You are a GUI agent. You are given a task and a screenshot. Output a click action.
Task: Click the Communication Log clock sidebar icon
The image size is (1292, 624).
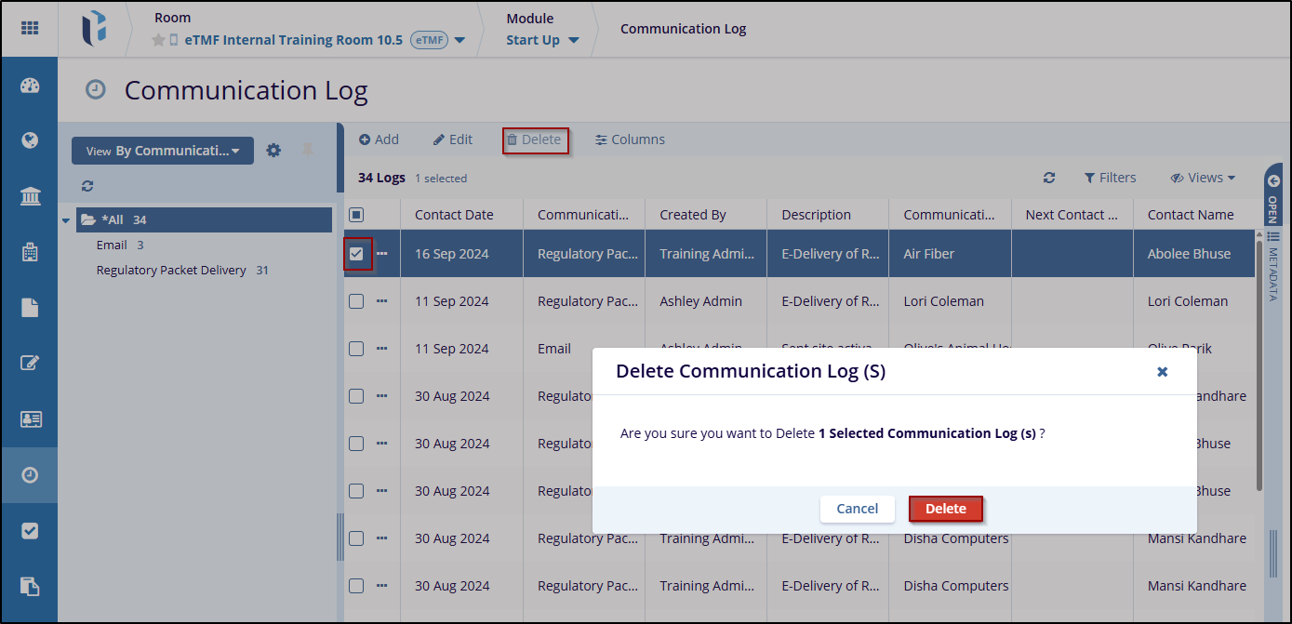click(30, 475)
